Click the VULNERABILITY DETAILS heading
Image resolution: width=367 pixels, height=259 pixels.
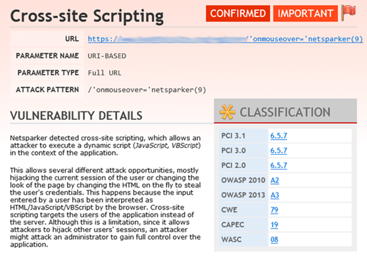[x=76, y=115]
